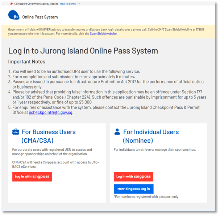Screen dimensions: 220x216
Task: Click the red Singapore lion crest icon
Action: pyautogui.click(x=12, y=4)
